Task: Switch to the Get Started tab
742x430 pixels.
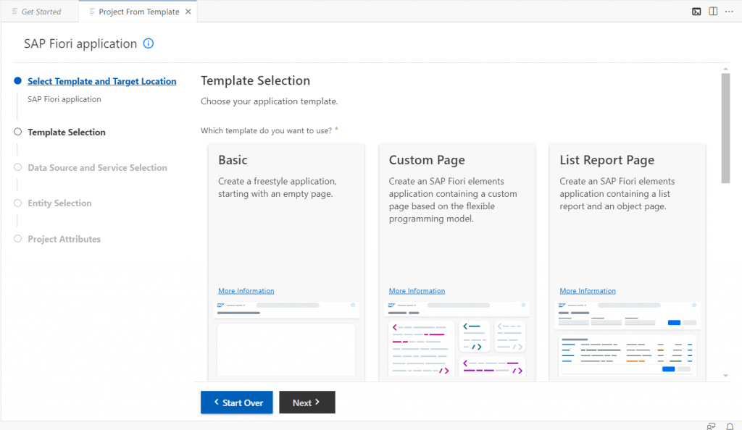Action: [x=40, y=12]
